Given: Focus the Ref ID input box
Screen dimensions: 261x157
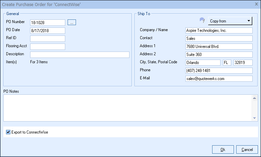Looking at the screenshot, I should click(x=48, y=38).
